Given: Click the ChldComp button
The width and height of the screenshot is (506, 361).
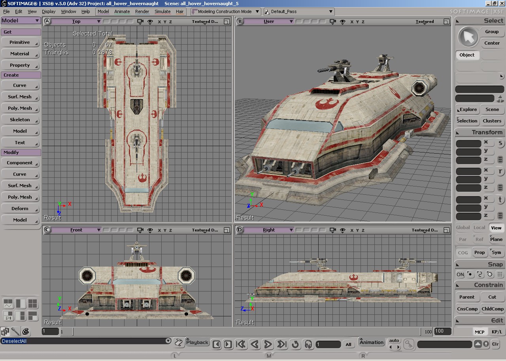Looking at the screenshot, I should click(x=493, y=309).
